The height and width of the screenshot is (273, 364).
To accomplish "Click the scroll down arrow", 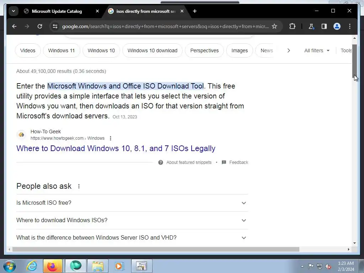I will tap(354, 243).
